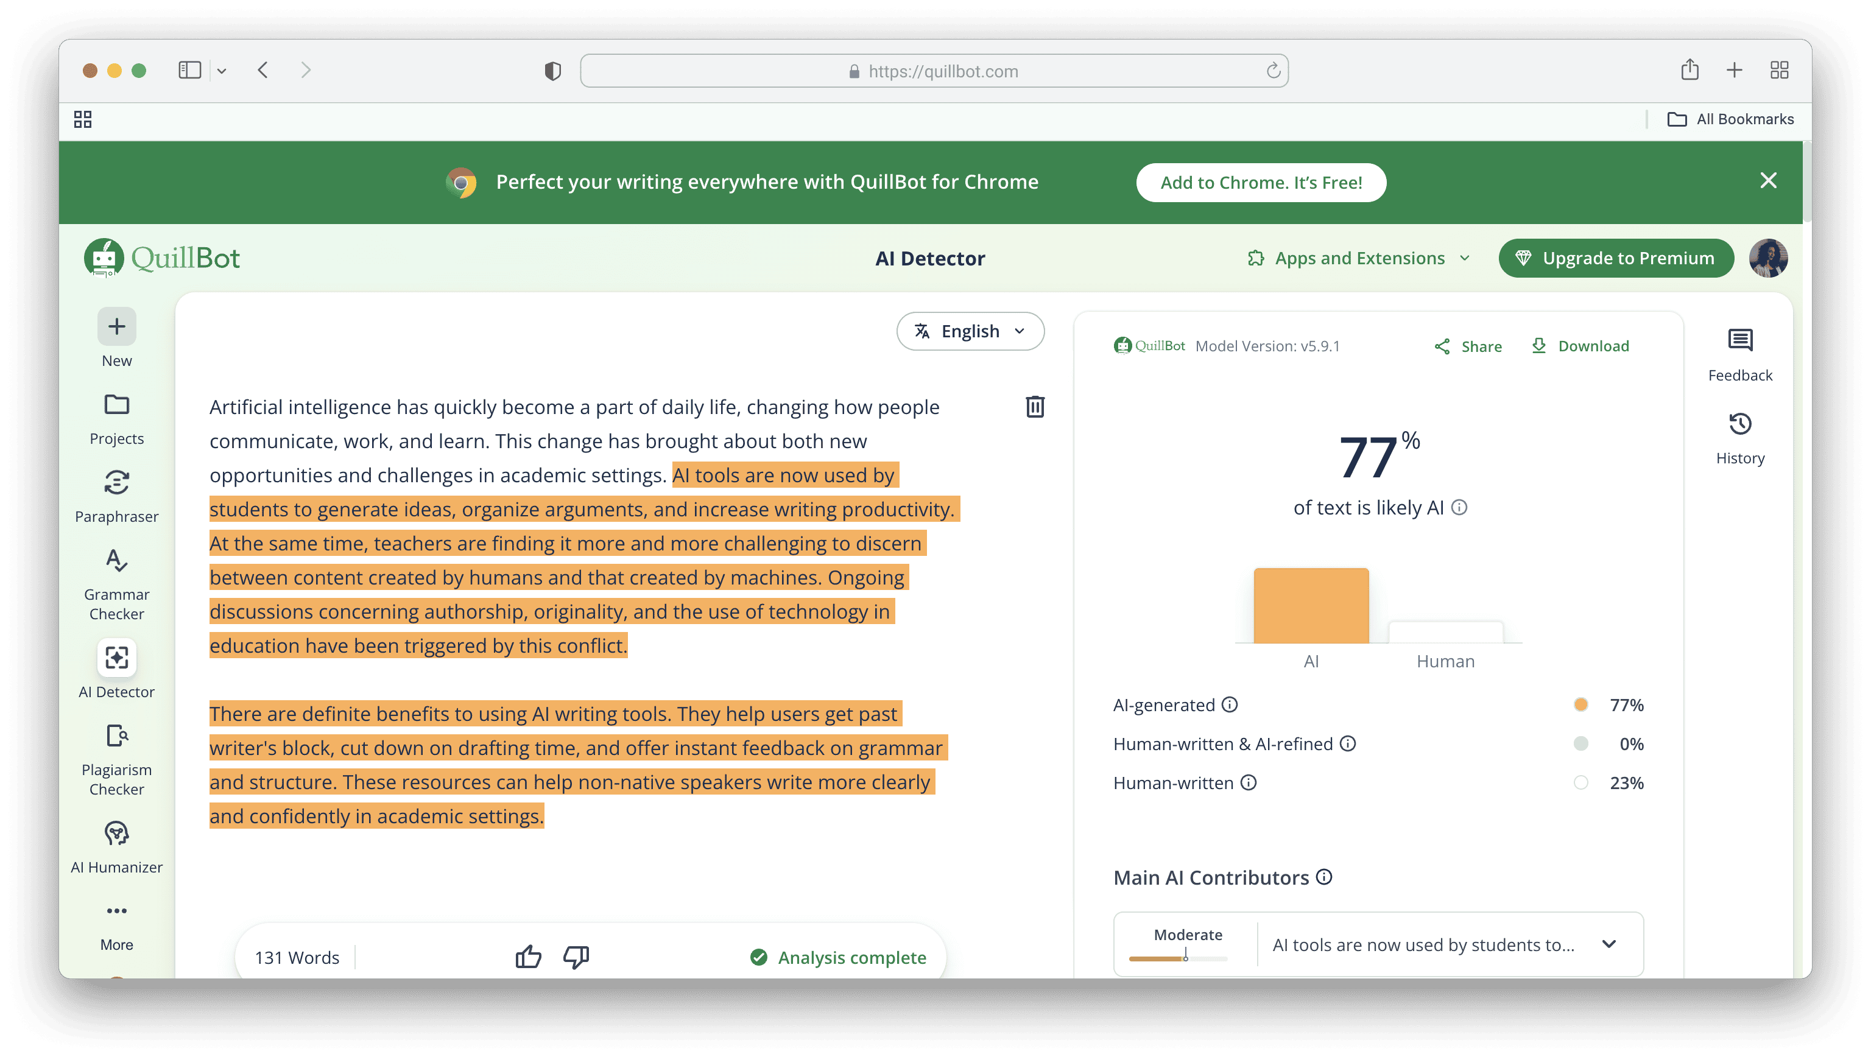Click the browser address bar
1871x1057 pixels.
point(933,71)
